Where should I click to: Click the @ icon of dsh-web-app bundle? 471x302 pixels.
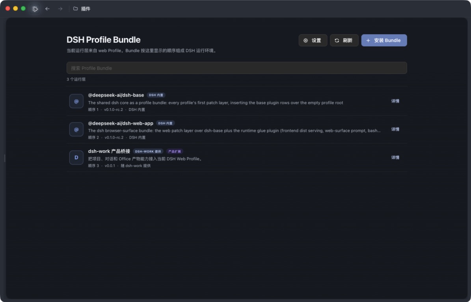tap(76, 129)
